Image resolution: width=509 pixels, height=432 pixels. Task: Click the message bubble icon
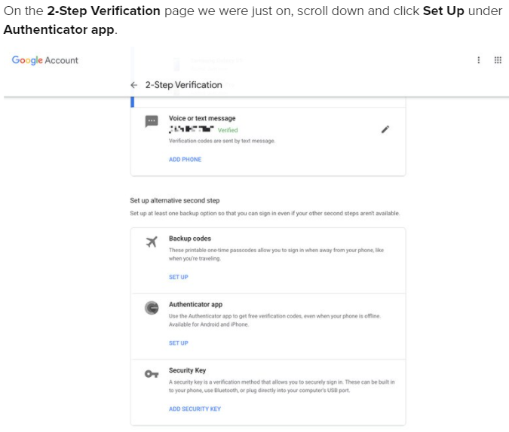click(152, 121)
